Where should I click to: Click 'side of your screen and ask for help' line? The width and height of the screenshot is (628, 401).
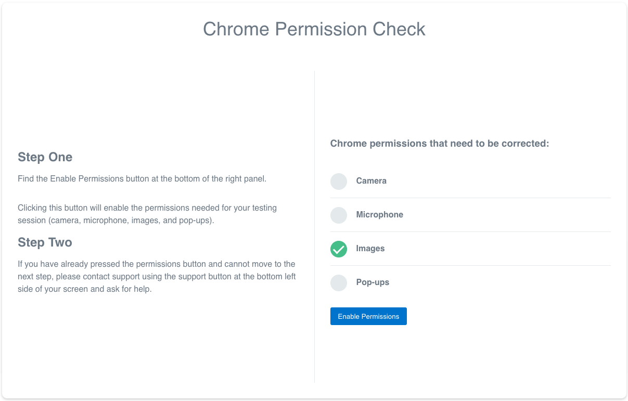click(85, 289)
